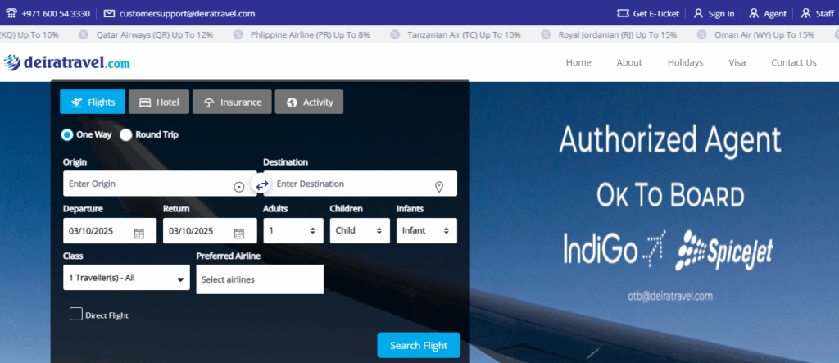This screenshot has width=839, height=363.
Task: Click the telephone icon in top bar
Action: tap(11, 13)
